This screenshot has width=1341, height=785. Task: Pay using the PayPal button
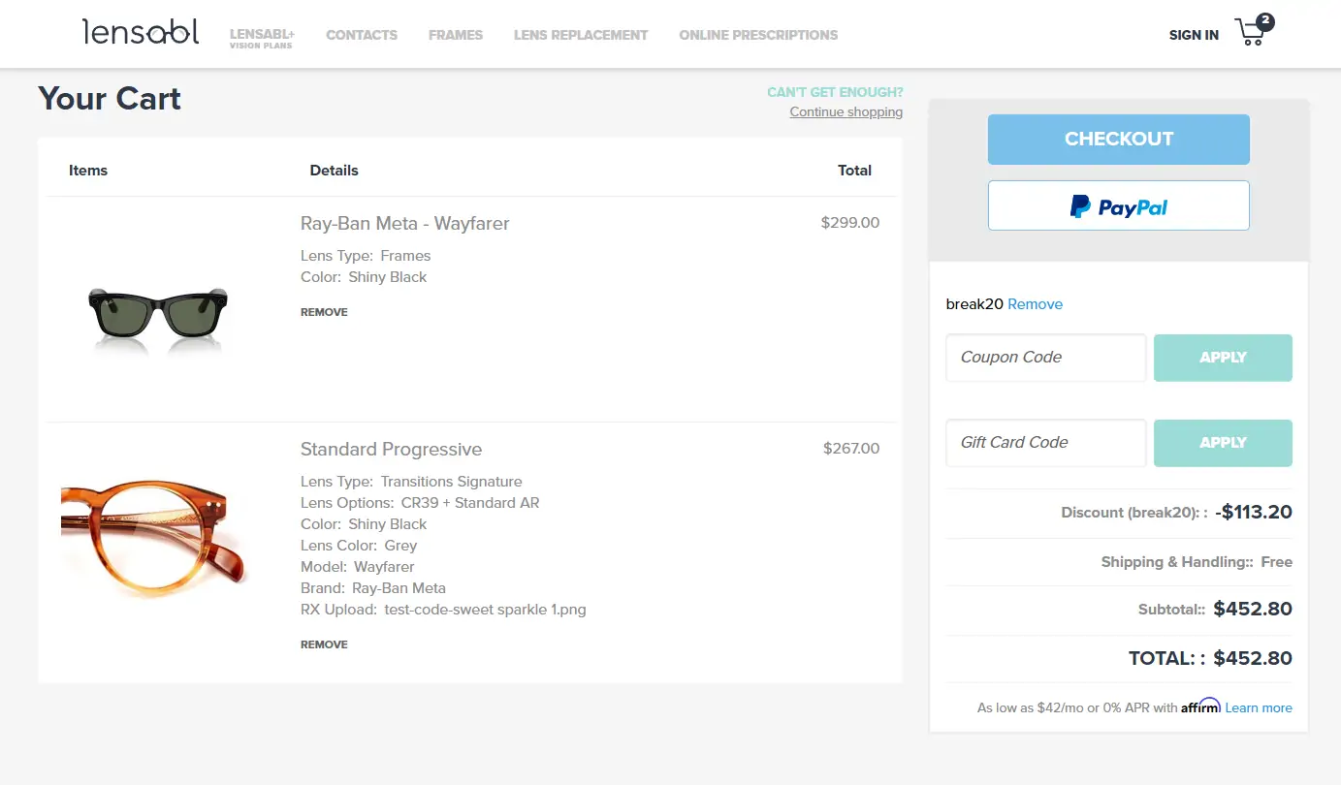click(1119, 205)
